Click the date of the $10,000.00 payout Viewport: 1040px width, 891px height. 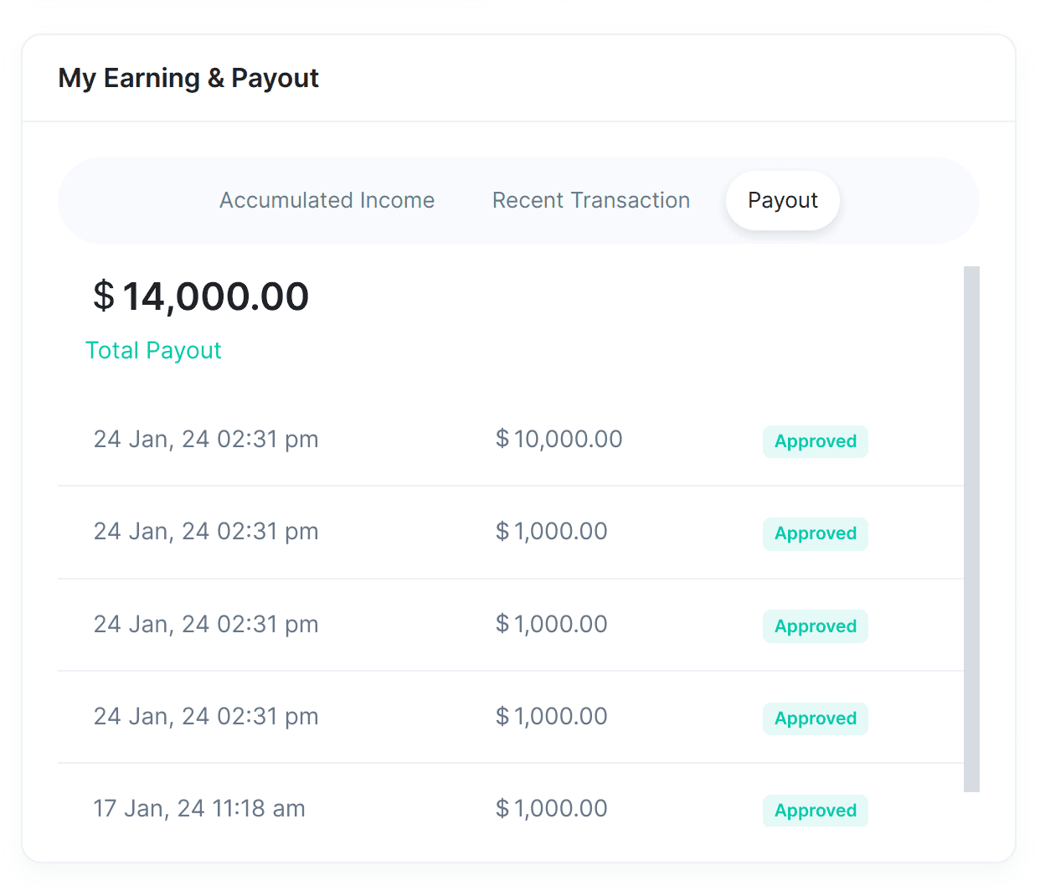(206, 439)
